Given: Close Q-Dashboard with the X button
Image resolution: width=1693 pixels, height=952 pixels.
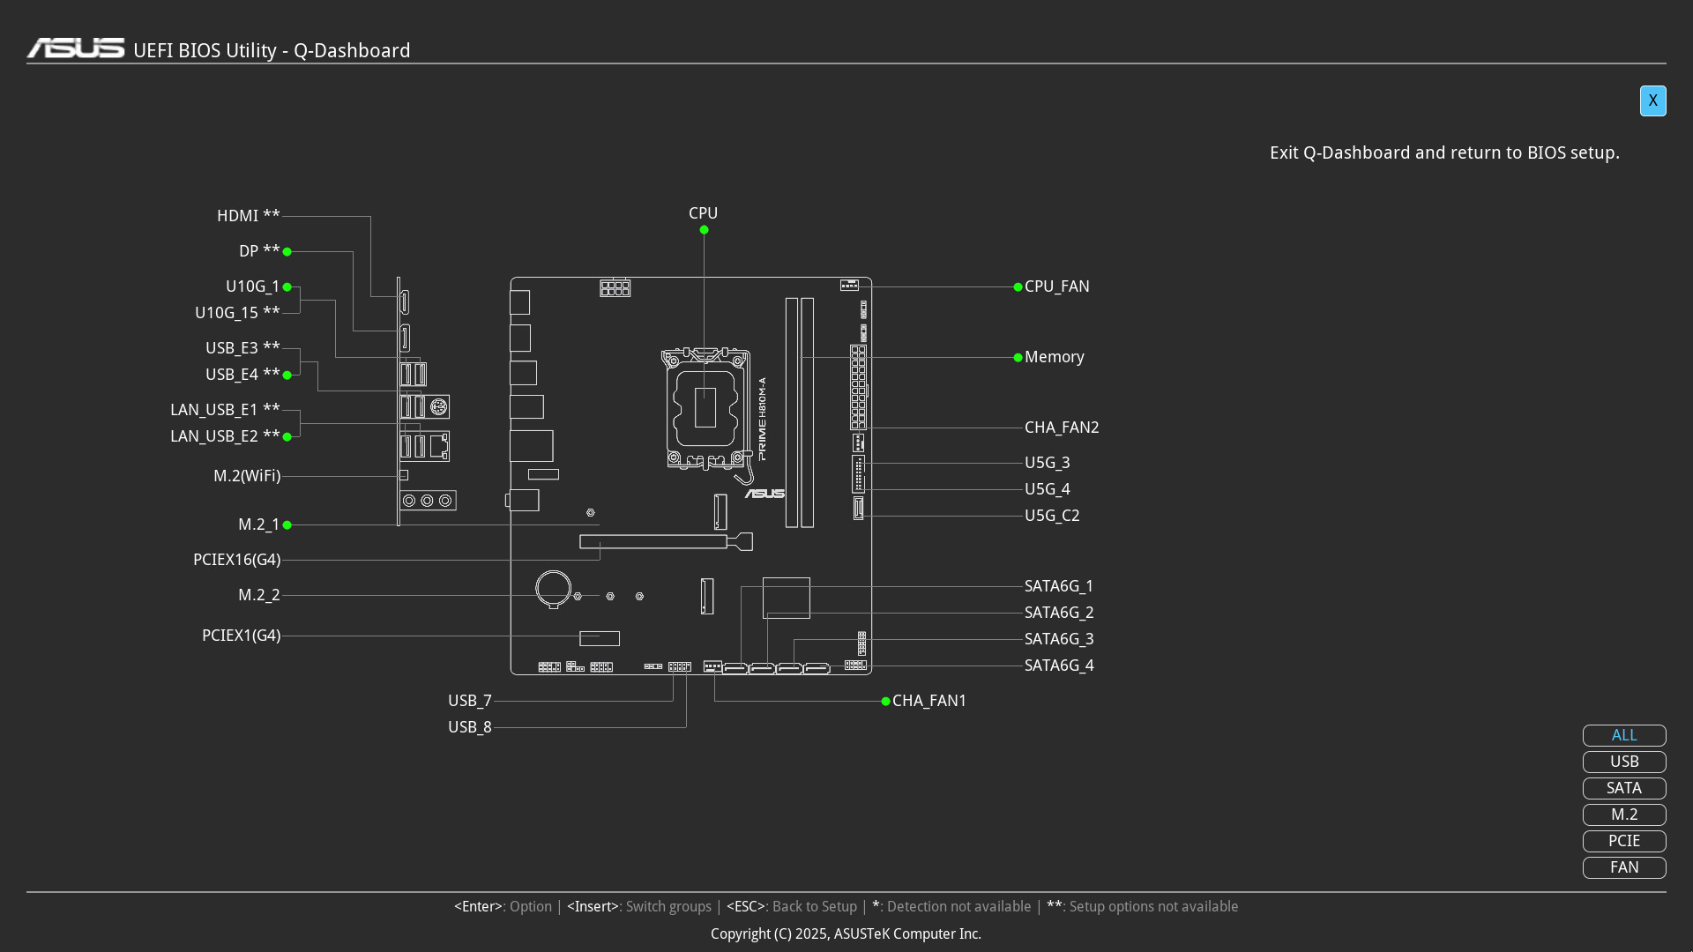Looking at the screenshot, I should [1652, 100].
